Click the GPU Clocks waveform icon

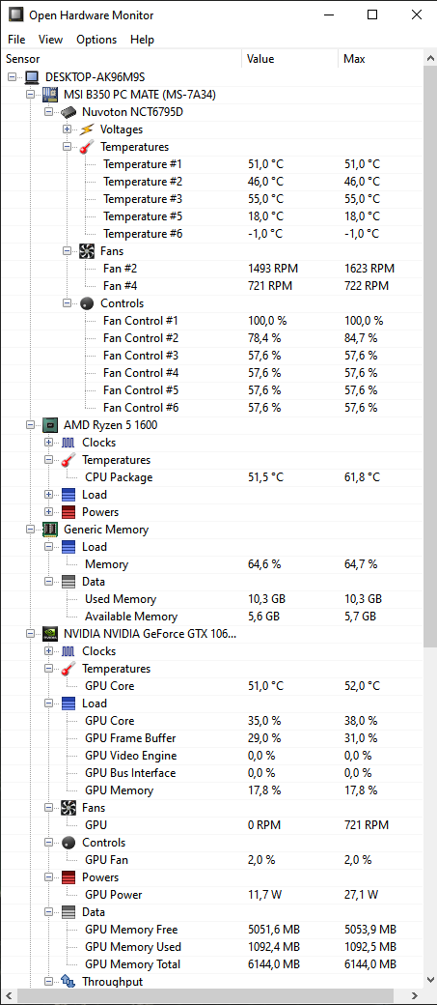[68, 651]
